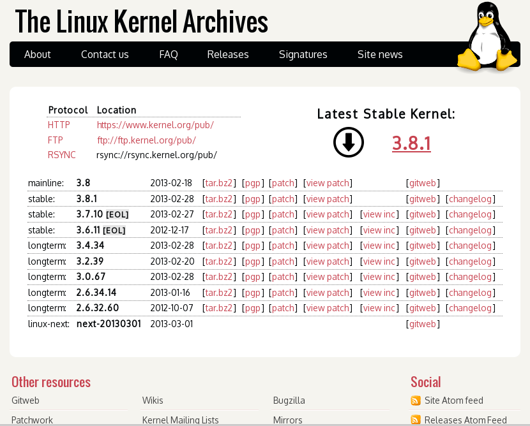Click the rsync://rsync.kernel.org/pub/ text
Screen dimensions: 530x426
(x=156, y=155)
